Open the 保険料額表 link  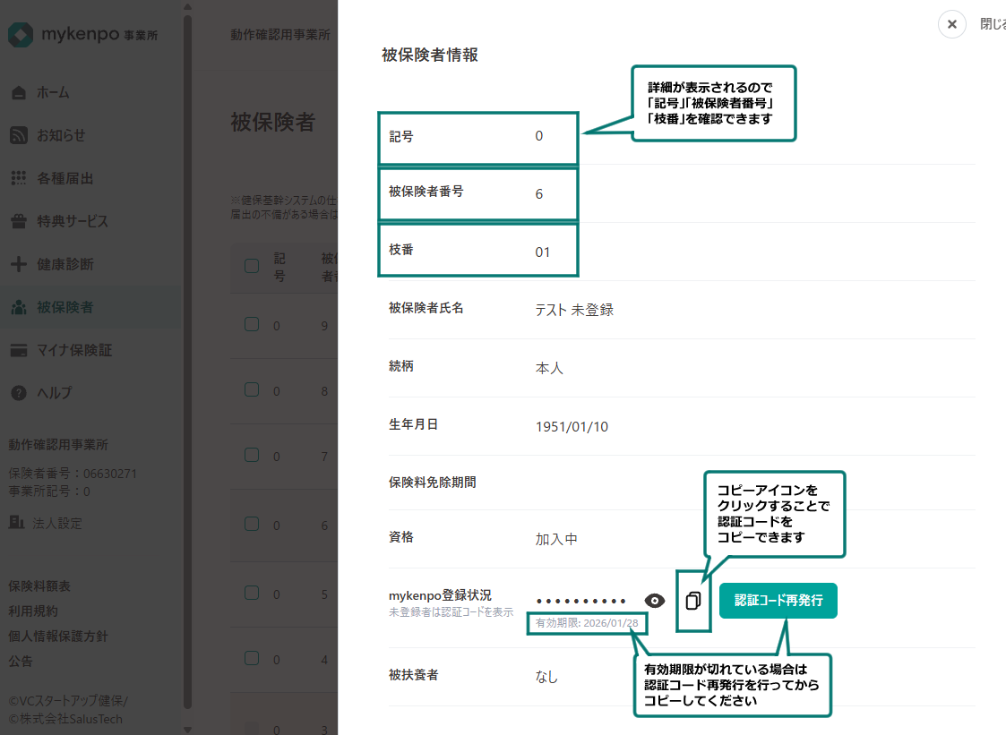[39, 585]
